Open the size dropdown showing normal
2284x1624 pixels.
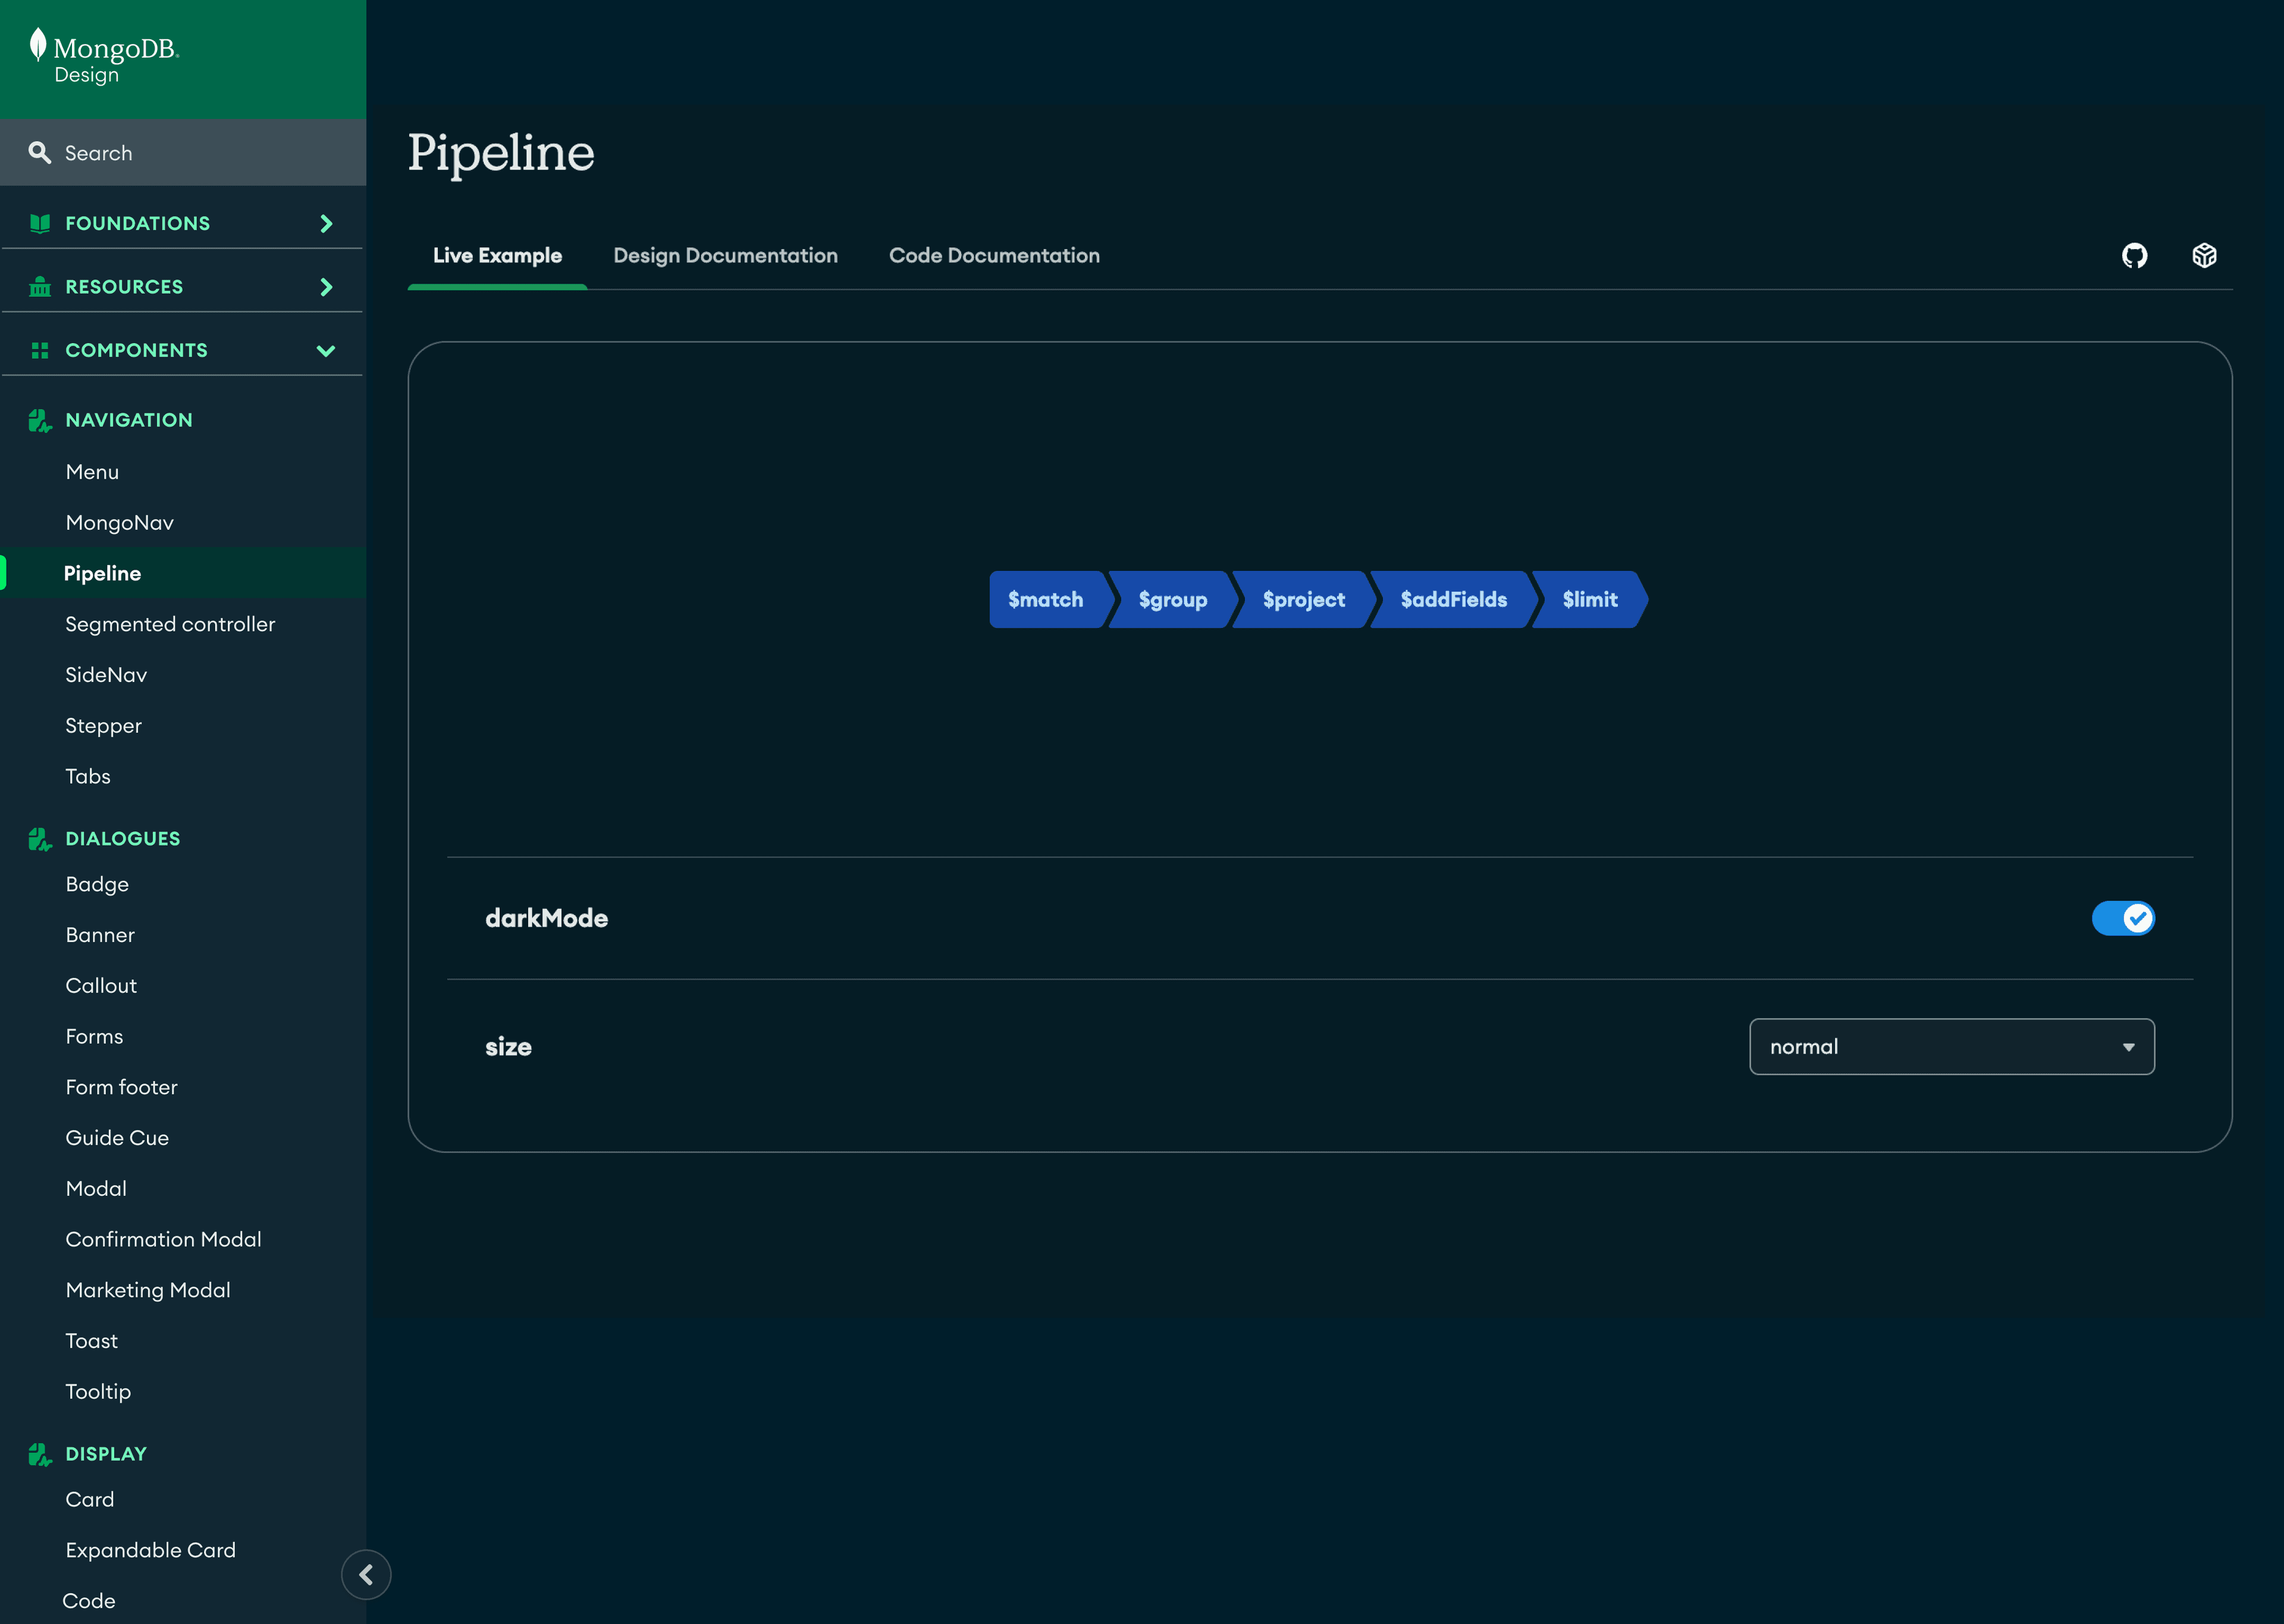coord(1951,1047)
